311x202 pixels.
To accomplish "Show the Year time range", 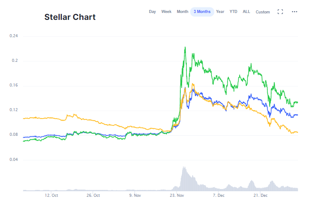I will click(220, 12).
